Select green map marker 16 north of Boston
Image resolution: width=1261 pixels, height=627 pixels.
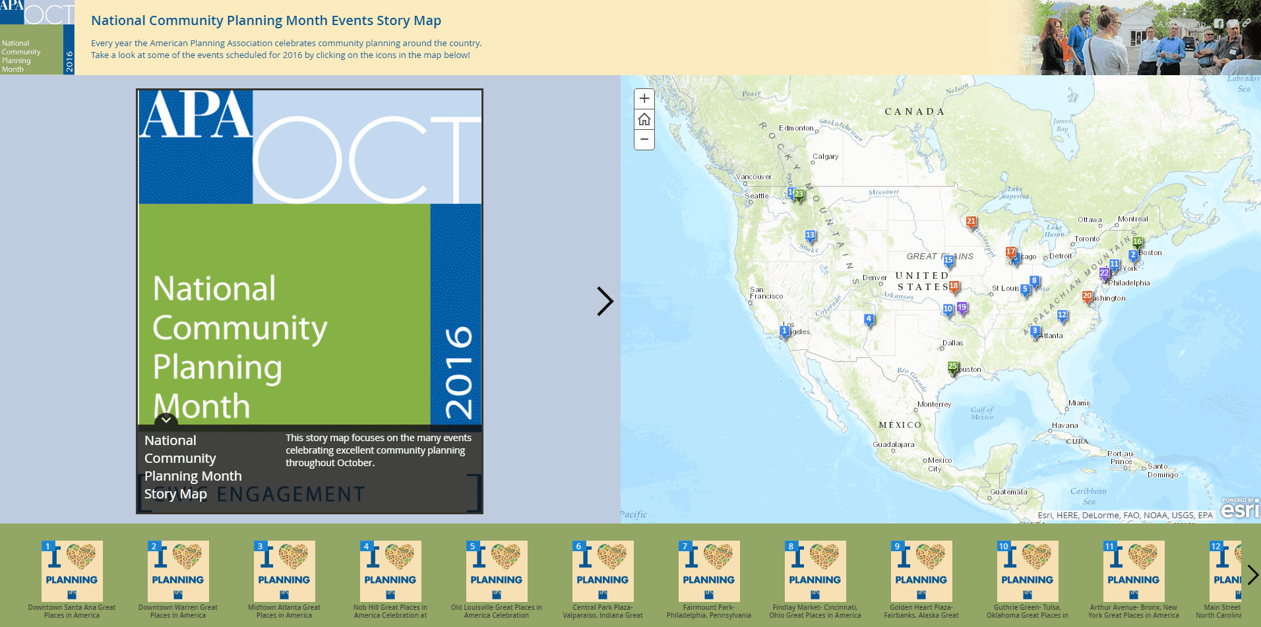coord(1137,243)
